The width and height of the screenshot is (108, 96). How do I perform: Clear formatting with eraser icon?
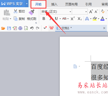[x=103, y=11]
